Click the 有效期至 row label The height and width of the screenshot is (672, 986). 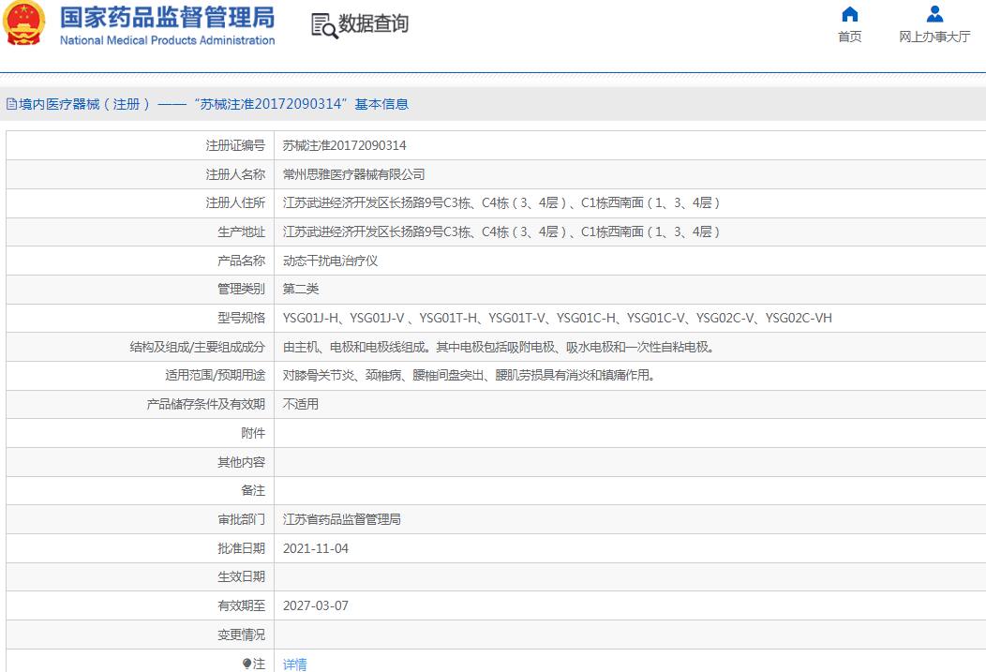(x=242, y=605)
